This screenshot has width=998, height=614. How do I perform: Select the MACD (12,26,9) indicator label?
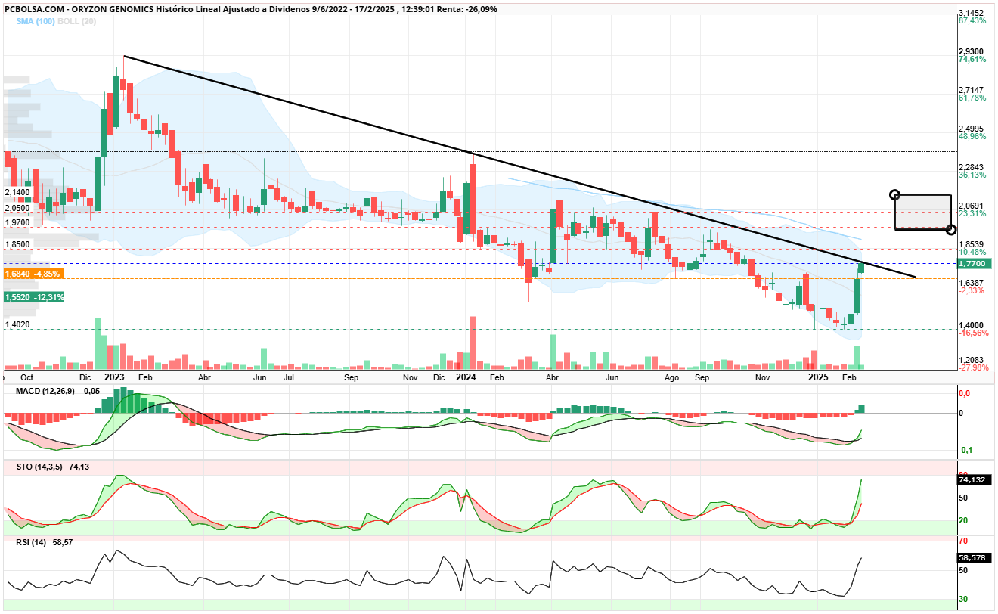tap(48, 390)
